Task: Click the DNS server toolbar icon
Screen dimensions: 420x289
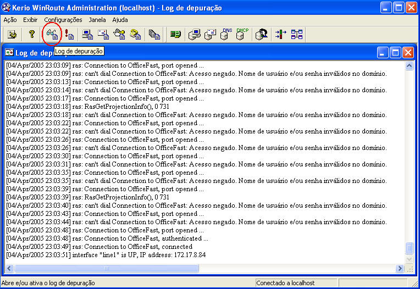Action: click(226, 34)
